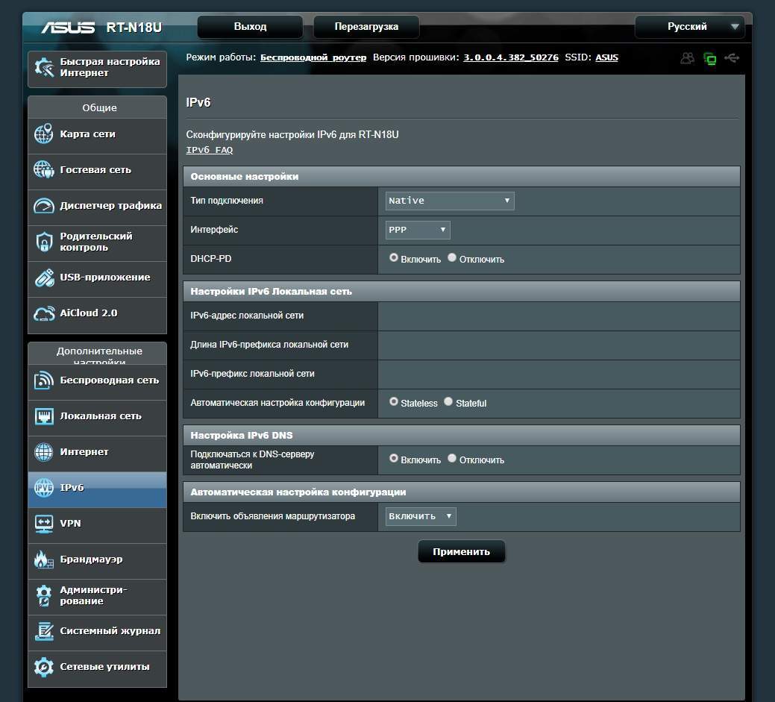Click the guest network users status icon
This screenshot has width=775, height=702.
click(687, 58)
